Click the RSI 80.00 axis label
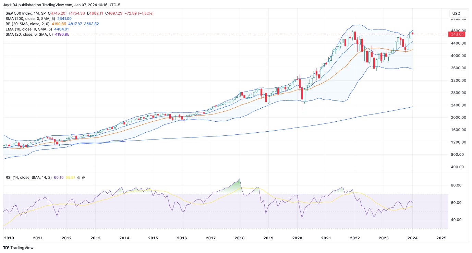472x253 pixels. [x=457, y=185]
